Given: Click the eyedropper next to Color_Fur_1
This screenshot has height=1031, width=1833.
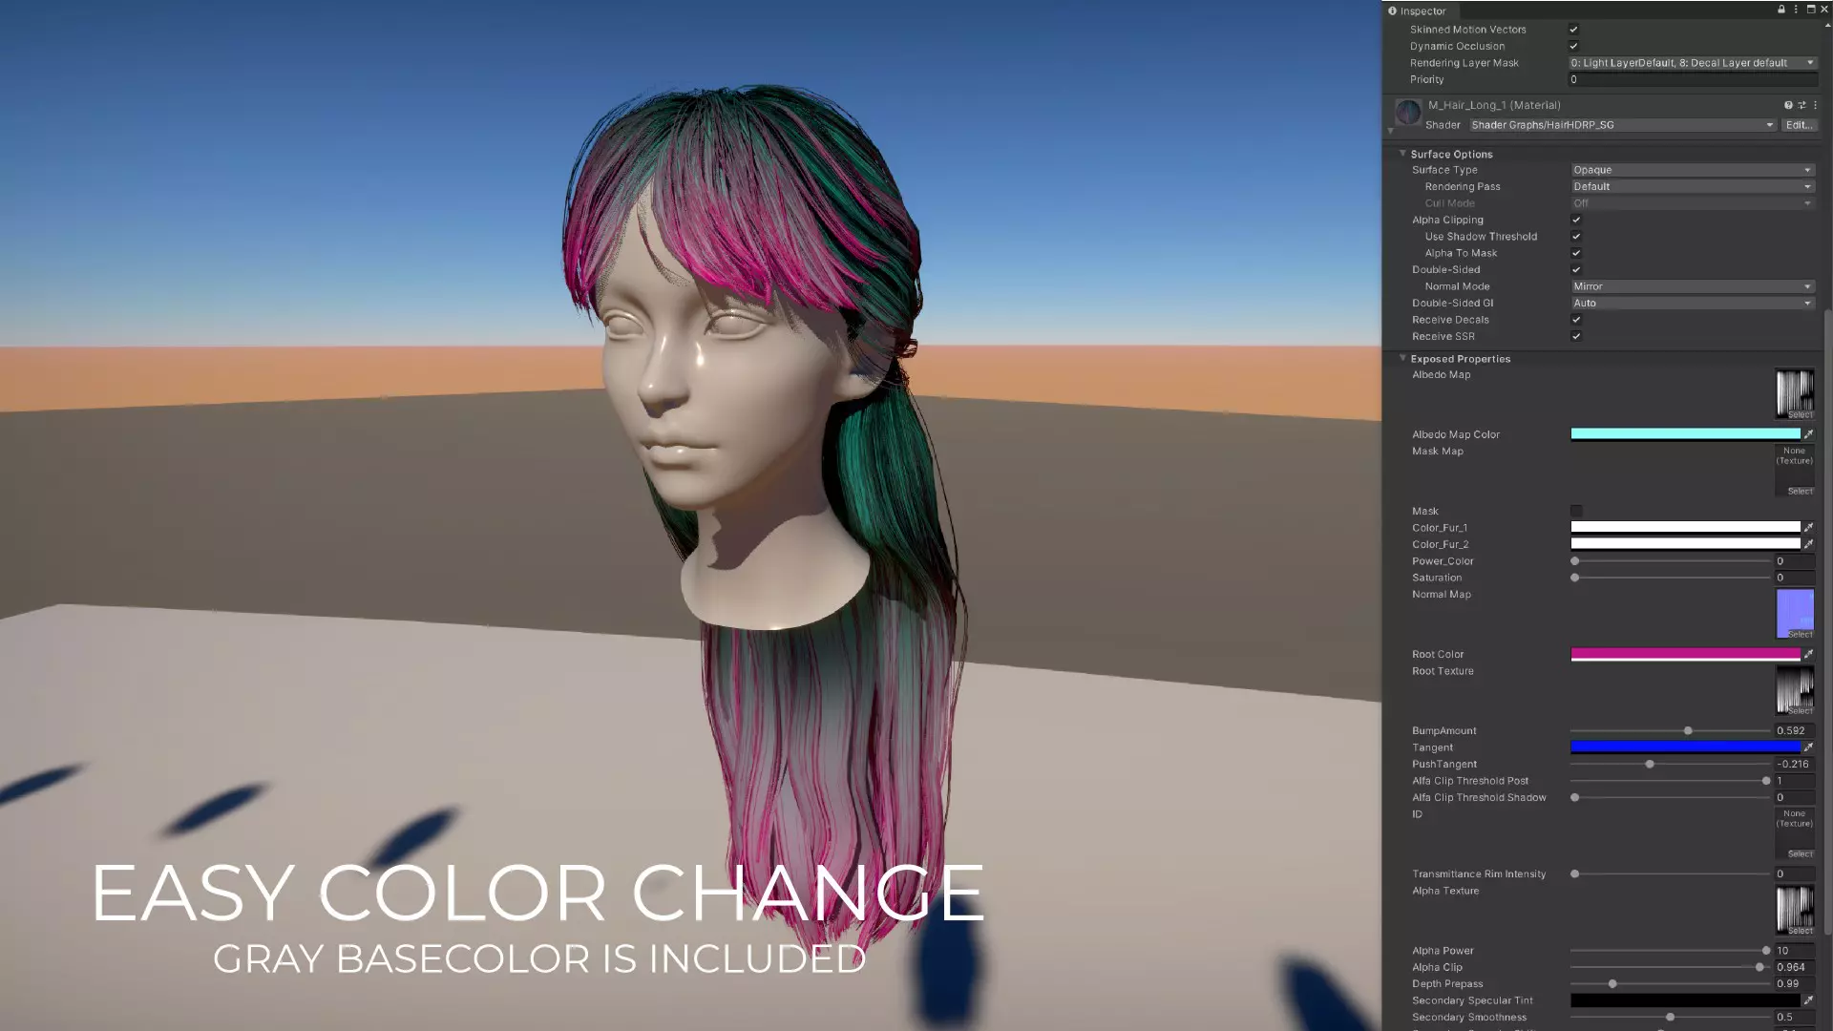Looking at the screenshot, I should pyautogui.click(x=1808, y=528).
